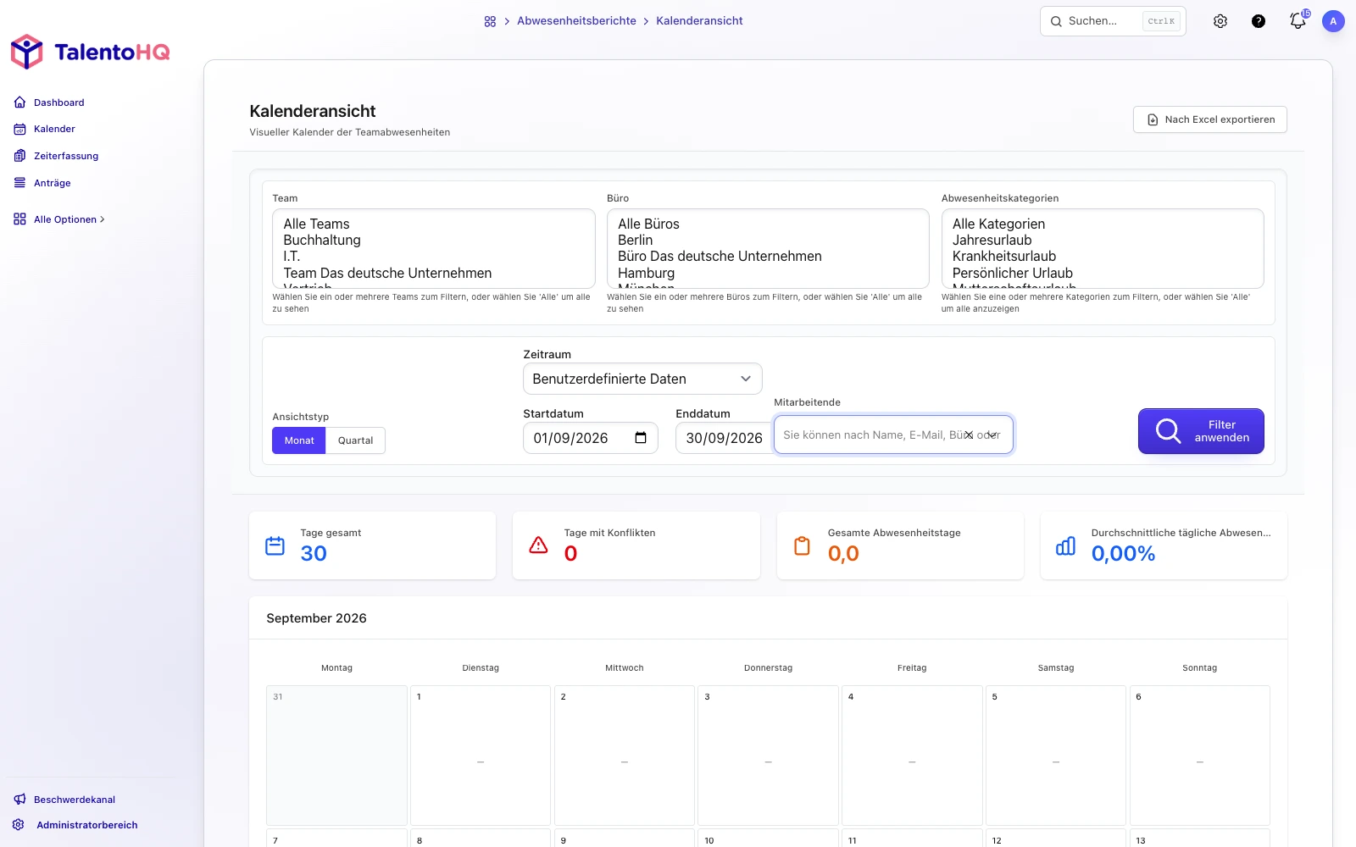Open Beschwerdekanal in sidebar
This screenshot has height=847, width=1356.
(x=75, y=800)
